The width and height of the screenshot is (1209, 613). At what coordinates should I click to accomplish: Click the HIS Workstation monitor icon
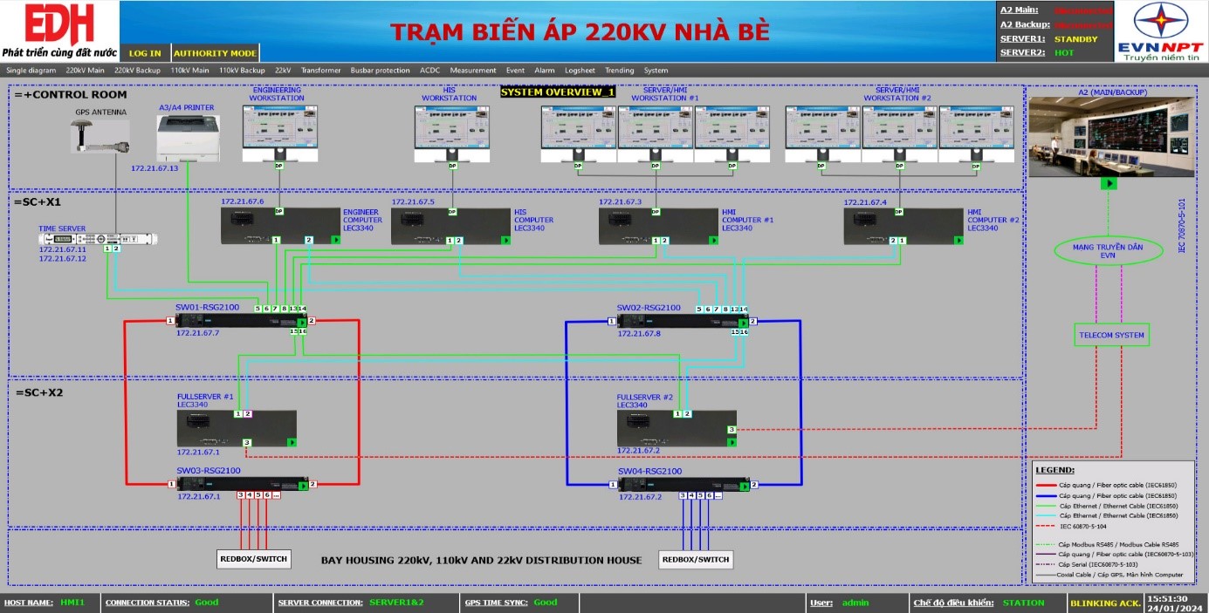(451, 131)
